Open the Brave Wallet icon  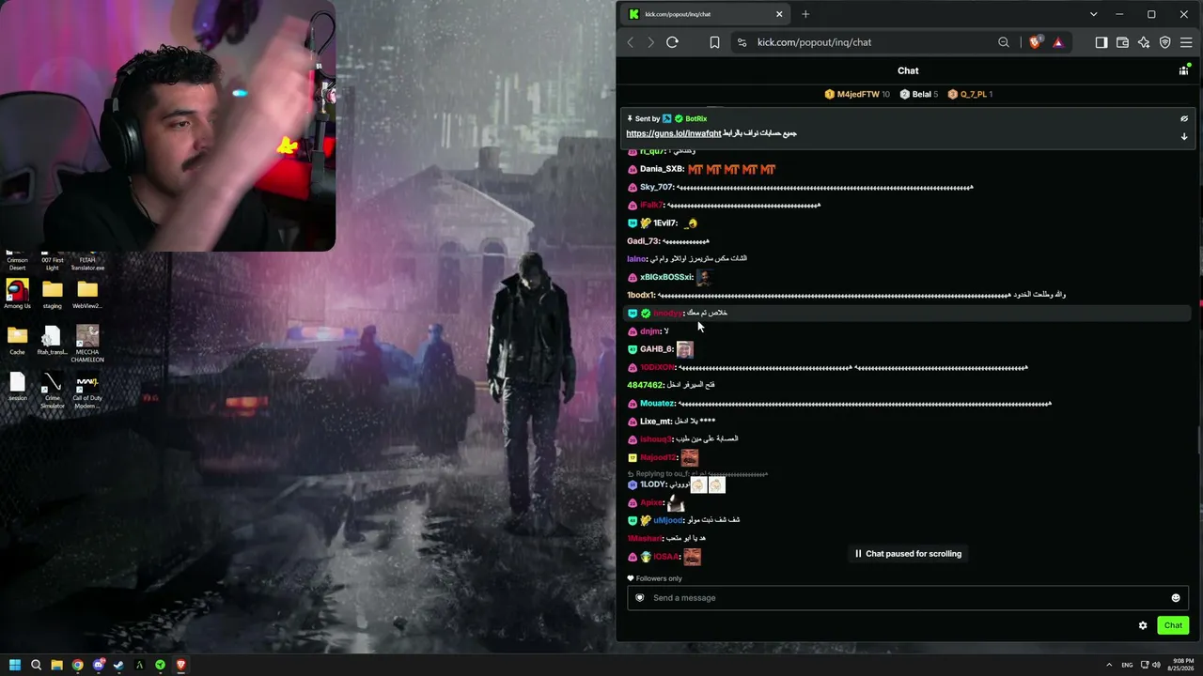tap(1122, 42)
